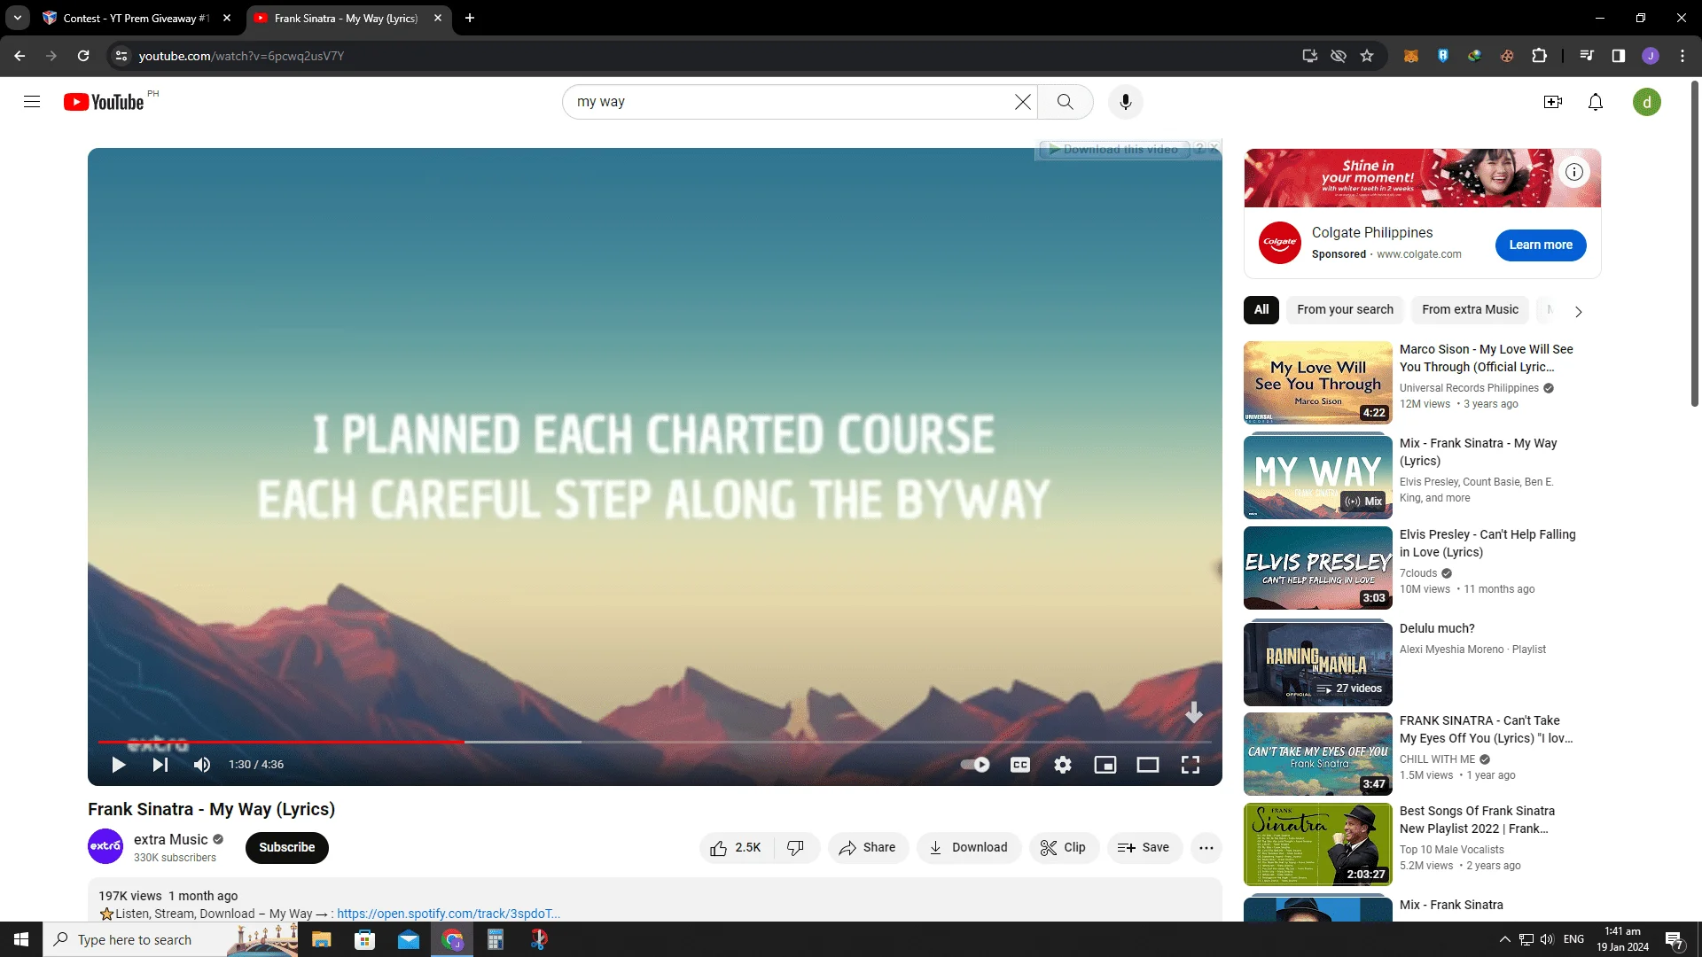
Task: Open Mix - Frank Sinatra My Way thumbnail
Action: (1318, 477)
